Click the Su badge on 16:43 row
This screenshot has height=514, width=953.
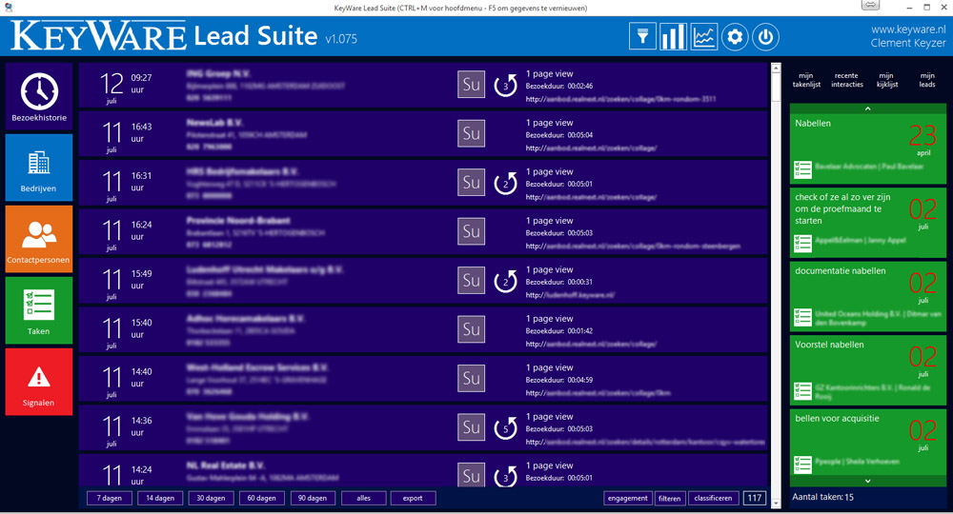click(x=471, y=133)
